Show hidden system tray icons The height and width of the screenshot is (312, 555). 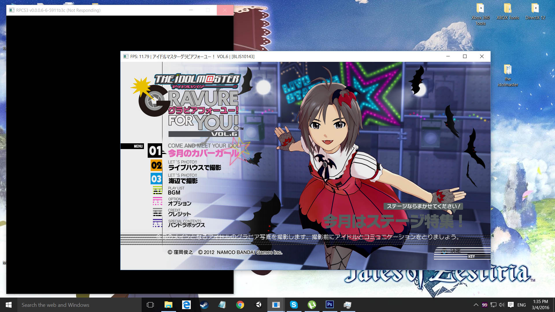click(476, 305)
